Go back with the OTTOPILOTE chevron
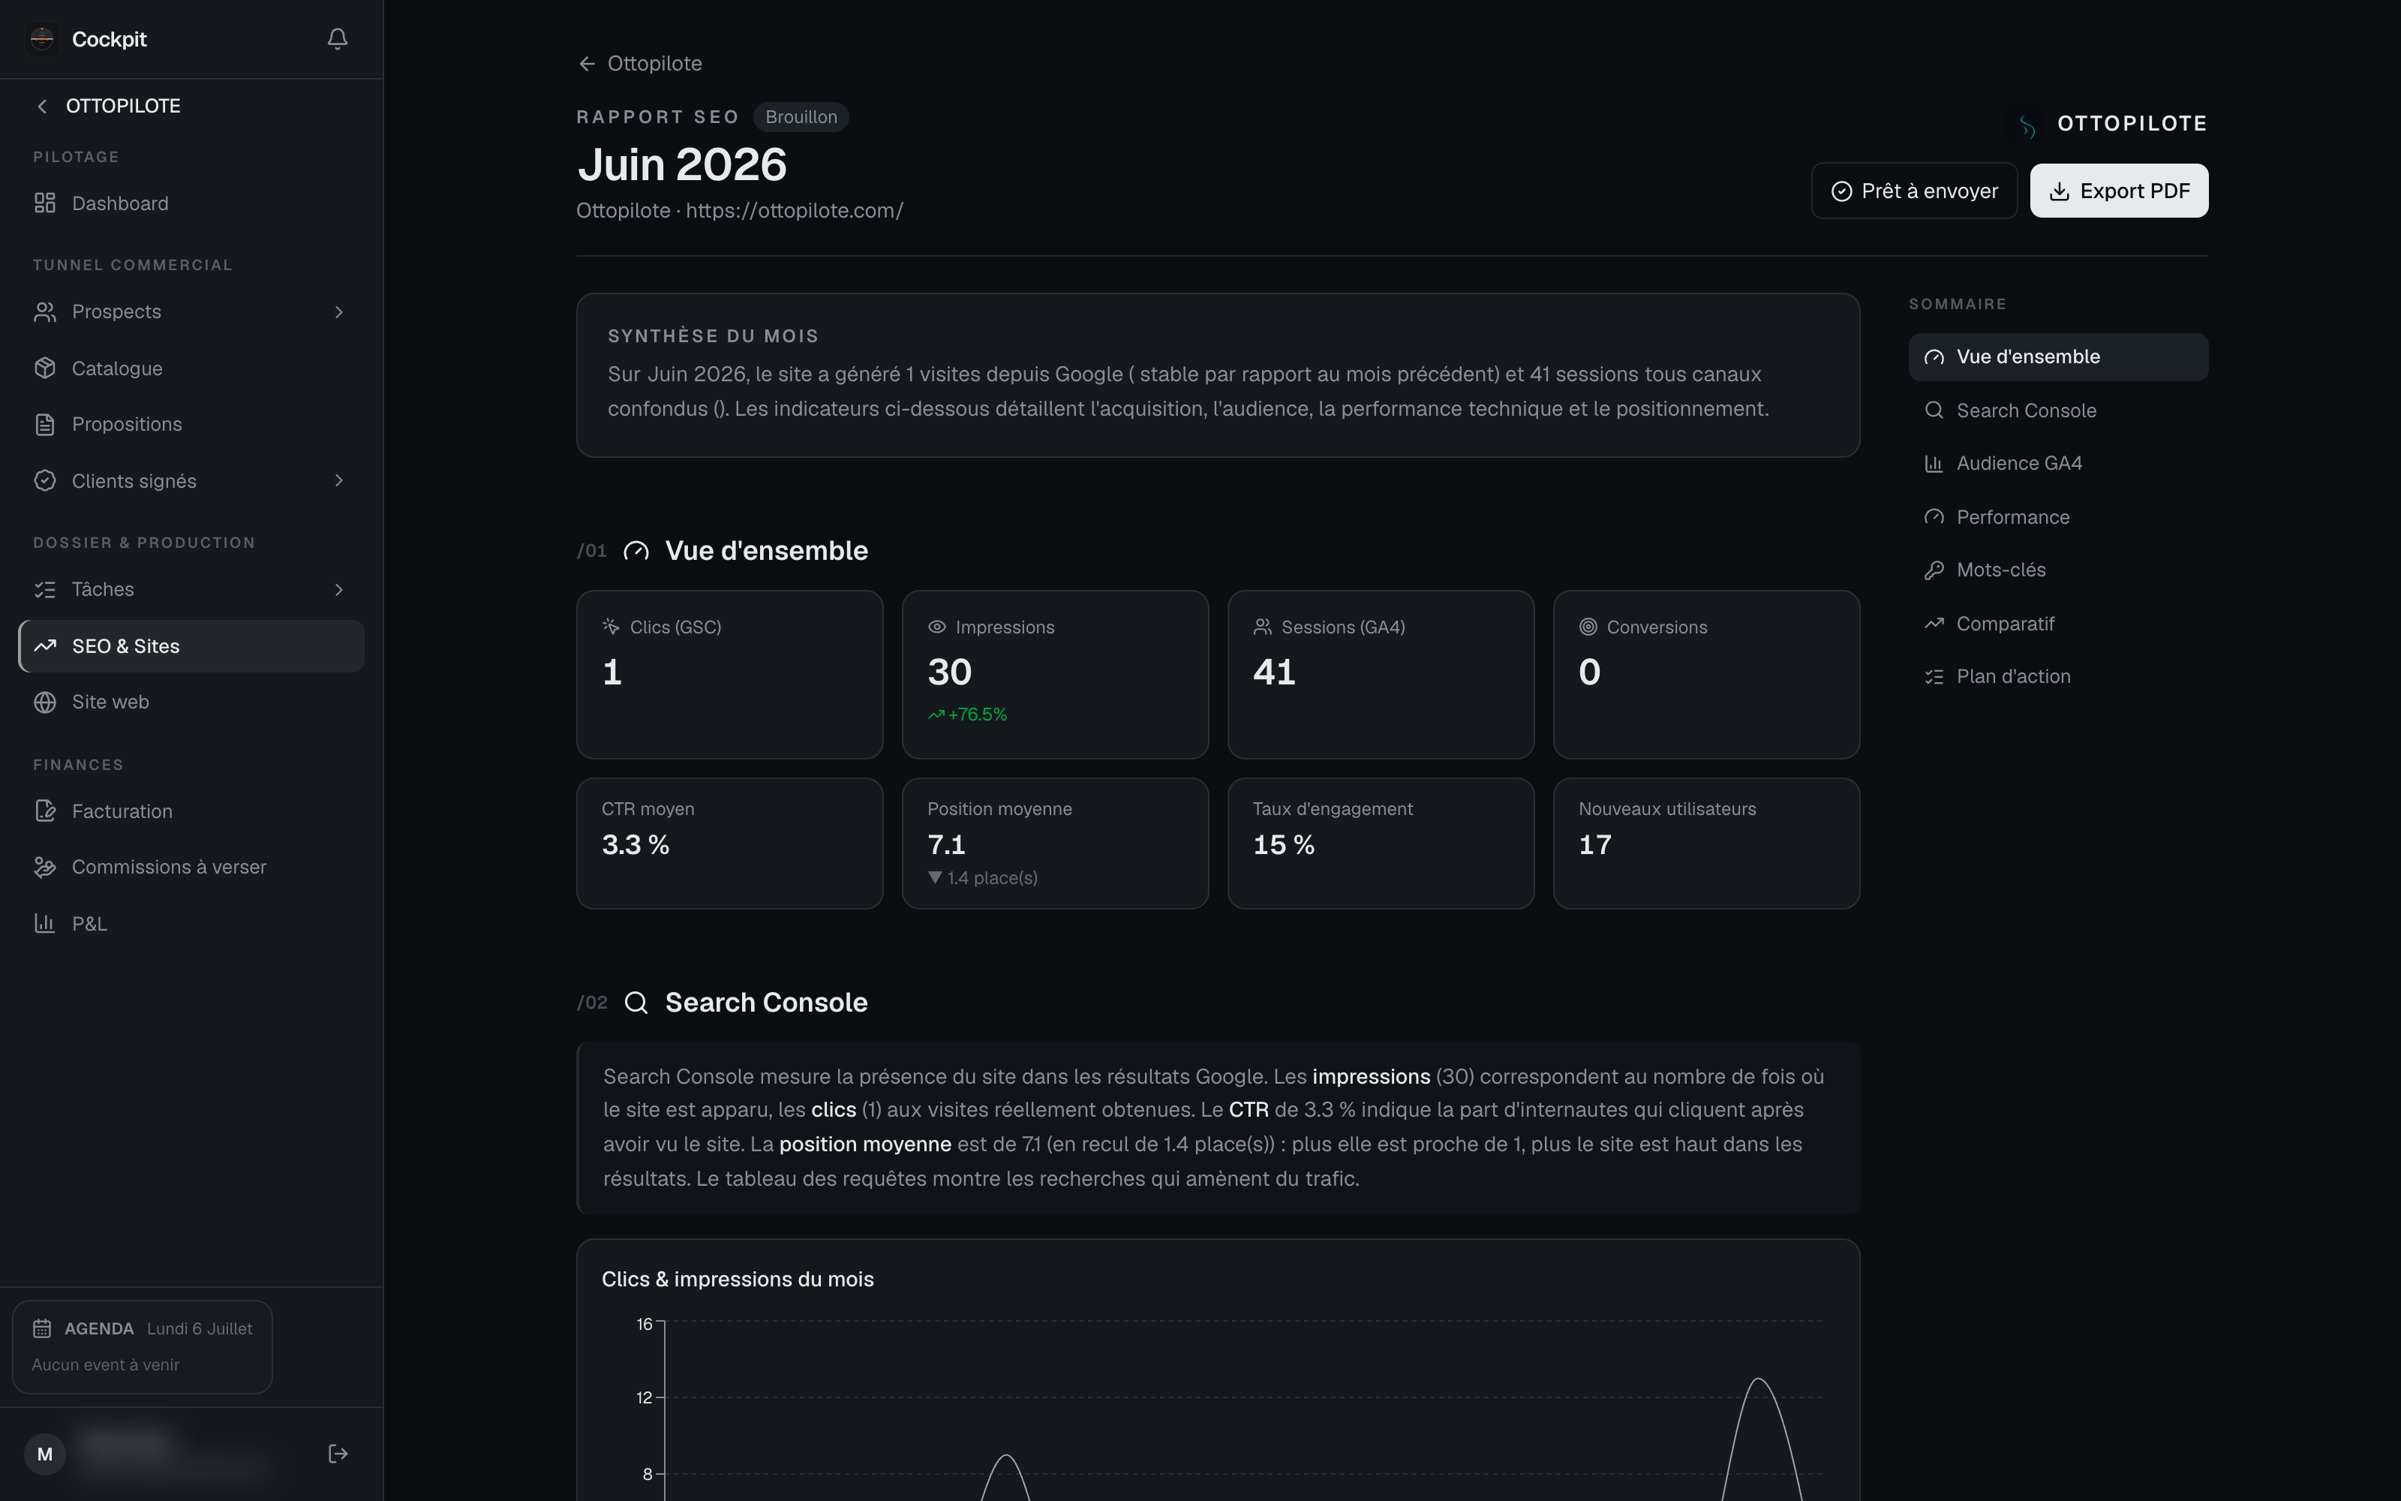The width and height of the screenshot is (2401, 1501). tap(42, 107)
